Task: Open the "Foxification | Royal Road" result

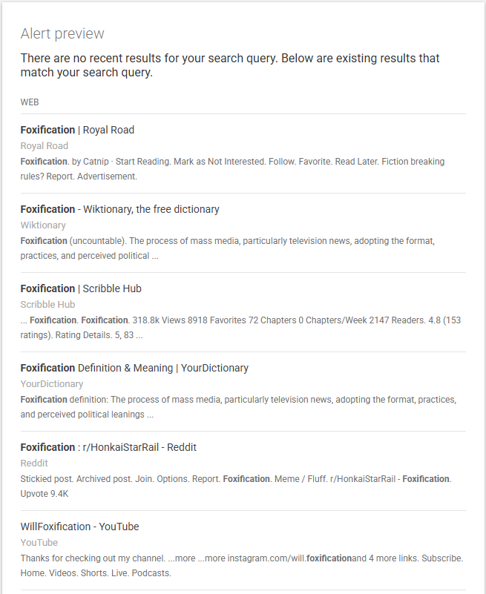Action: [x=77, y=130]
